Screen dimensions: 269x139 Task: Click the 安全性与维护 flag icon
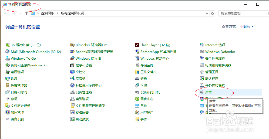point(202,59)
